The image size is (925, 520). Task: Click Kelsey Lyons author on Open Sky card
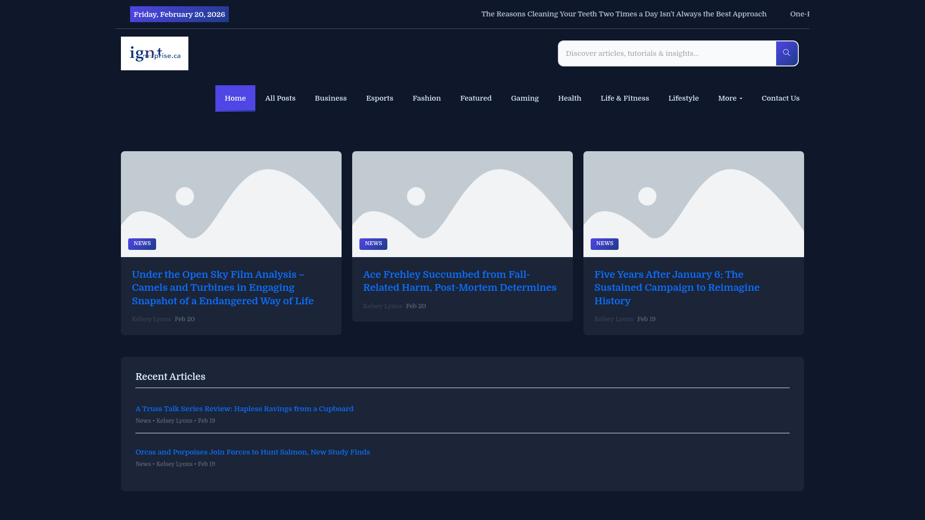tap(151, 319)
